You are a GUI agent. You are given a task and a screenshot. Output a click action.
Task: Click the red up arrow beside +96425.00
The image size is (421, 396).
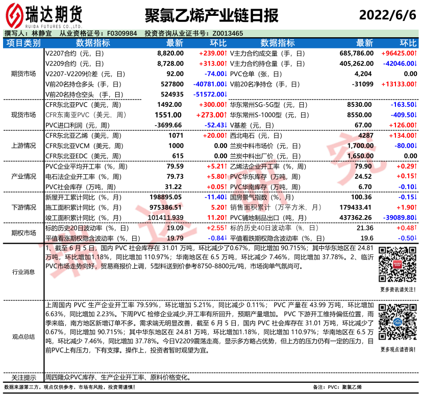point(415,53)
